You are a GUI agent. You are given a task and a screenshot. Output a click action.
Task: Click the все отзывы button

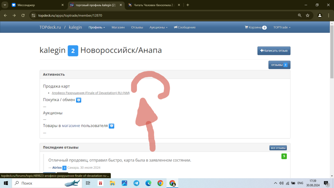(x=278, y=148)
